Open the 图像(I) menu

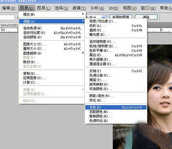pyautogui.click(x=26, y=8)
